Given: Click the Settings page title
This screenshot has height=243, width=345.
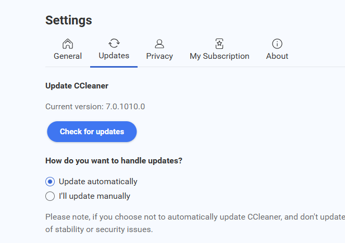Looking at the screenshot, I should coord(69,20).
